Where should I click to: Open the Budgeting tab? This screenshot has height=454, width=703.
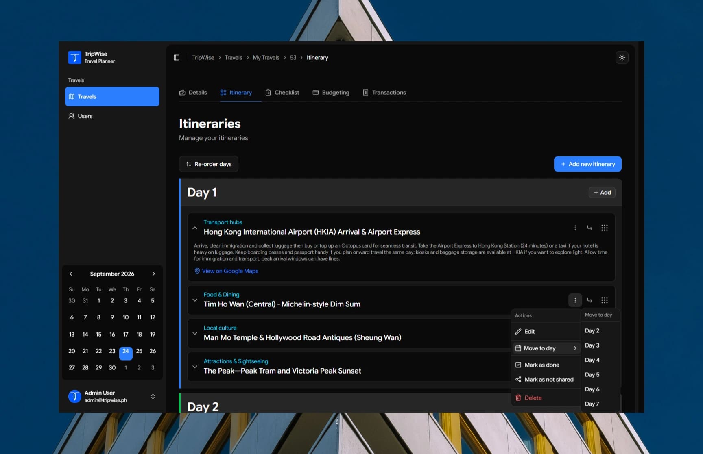point(331,93)
